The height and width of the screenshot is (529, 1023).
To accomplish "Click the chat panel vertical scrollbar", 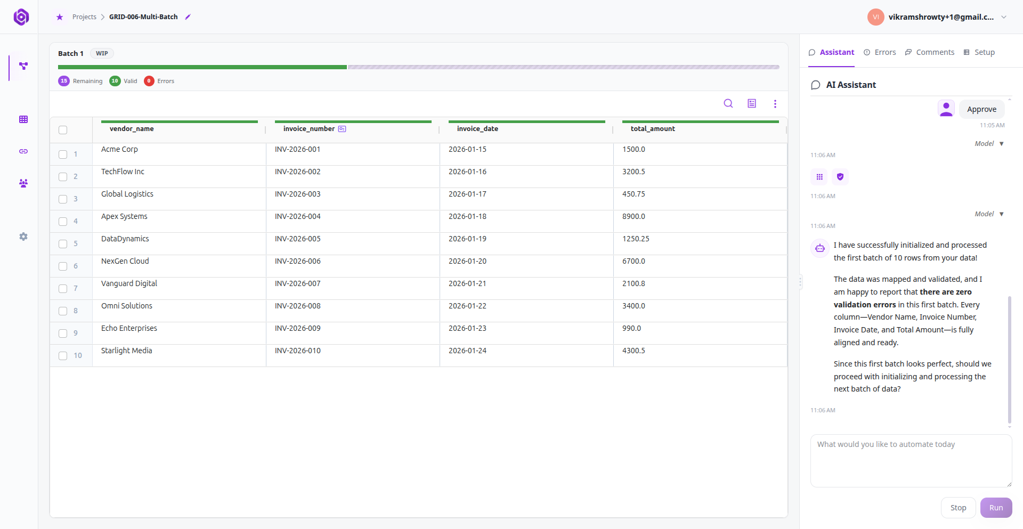I will 1009,360.
